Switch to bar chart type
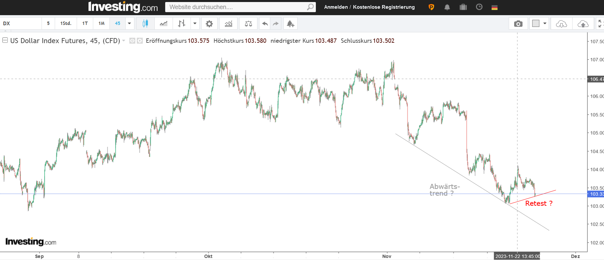604x260 pixels. coord(182,24)
